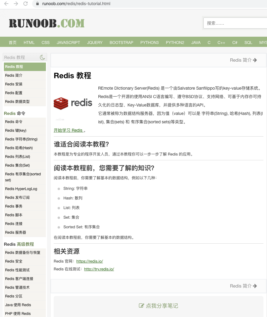Click the padlock icon in address bar
The width and height of the screenshot is (267, 317).
click(37, 4)
